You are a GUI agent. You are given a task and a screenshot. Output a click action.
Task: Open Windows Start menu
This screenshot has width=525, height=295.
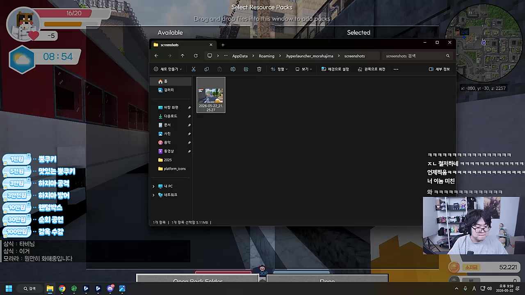pyautogui.click(x=9, y=288)
